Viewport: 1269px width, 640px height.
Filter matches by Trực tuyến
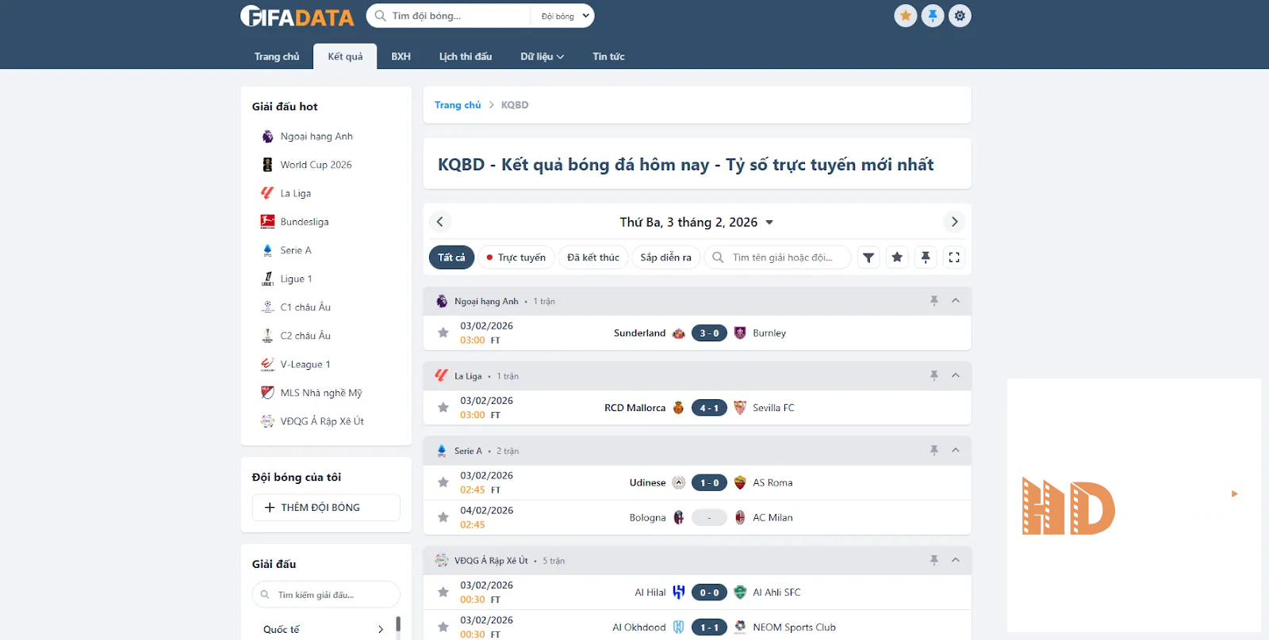point(516,257)
